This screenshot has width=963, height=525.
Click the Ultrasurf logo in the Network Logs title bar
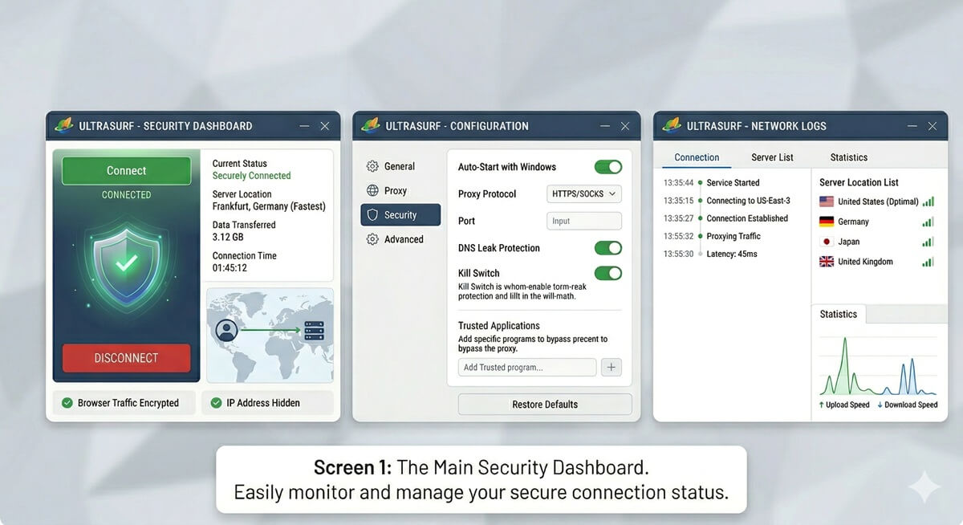coord(671,125)
